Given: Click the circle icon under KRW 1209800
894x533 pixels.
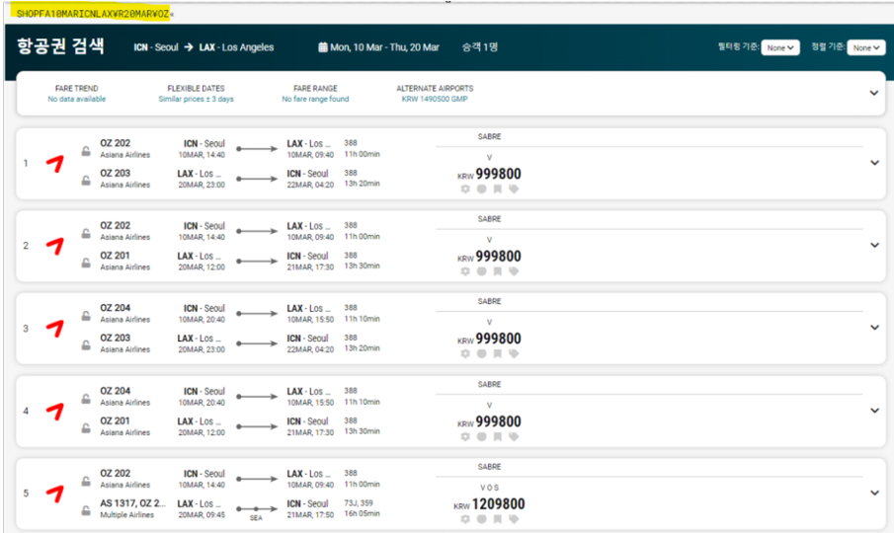Looking at the screenshot, I should [482, 519].
